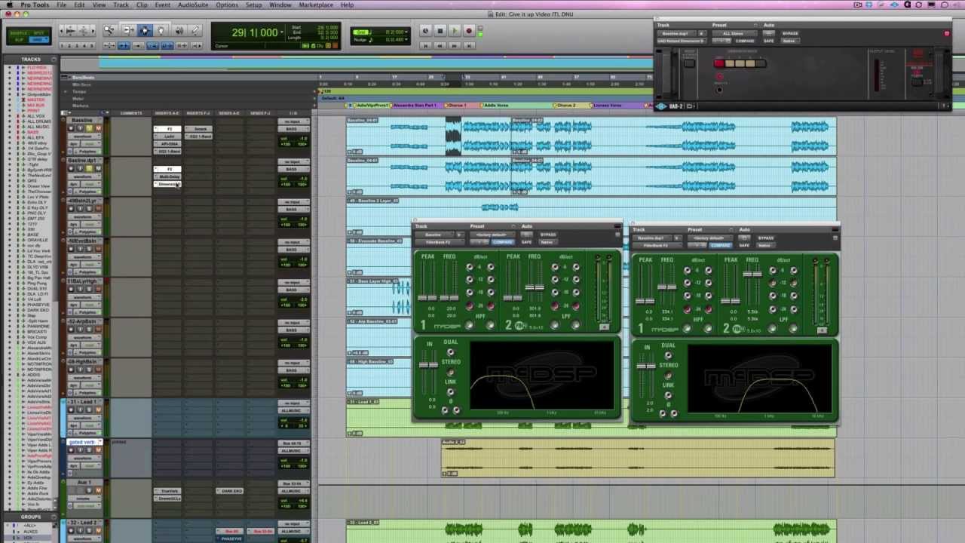Toggle Solo on the Baseline.dp1 track
Screen dimensions: 965x543
tap(89, 168)
